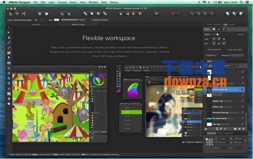Select the Pencil tool
The height and width of the screenshot is (159, 253).
(x=9, y=42)
